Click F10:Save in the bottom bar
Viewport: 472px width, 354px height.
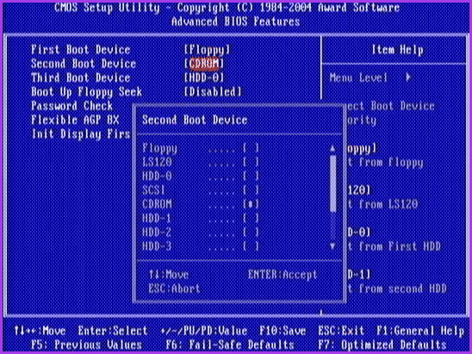283,331
